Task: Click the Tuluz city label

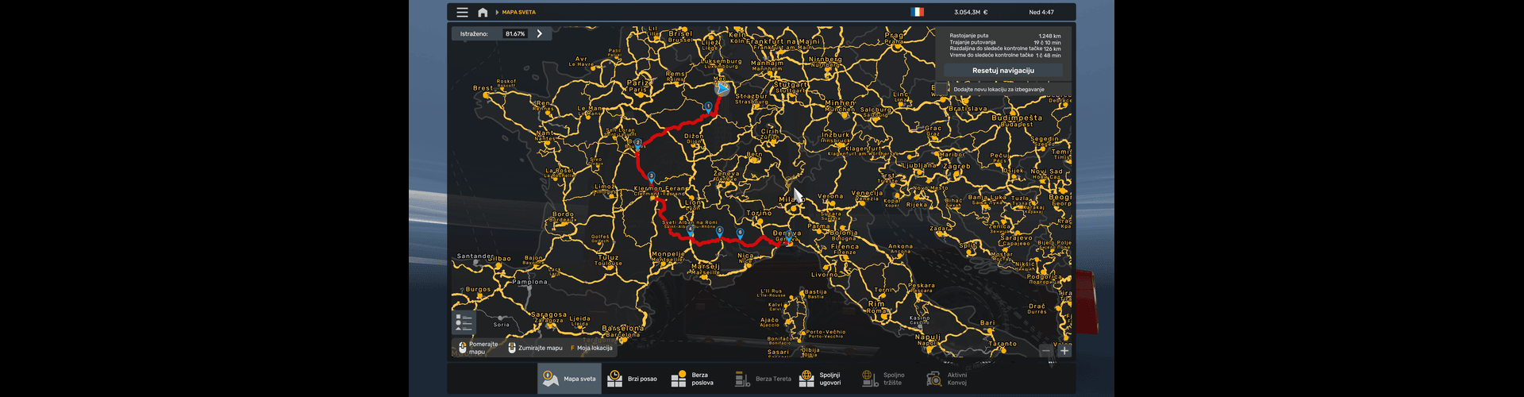Action: (x=608, y=257)
